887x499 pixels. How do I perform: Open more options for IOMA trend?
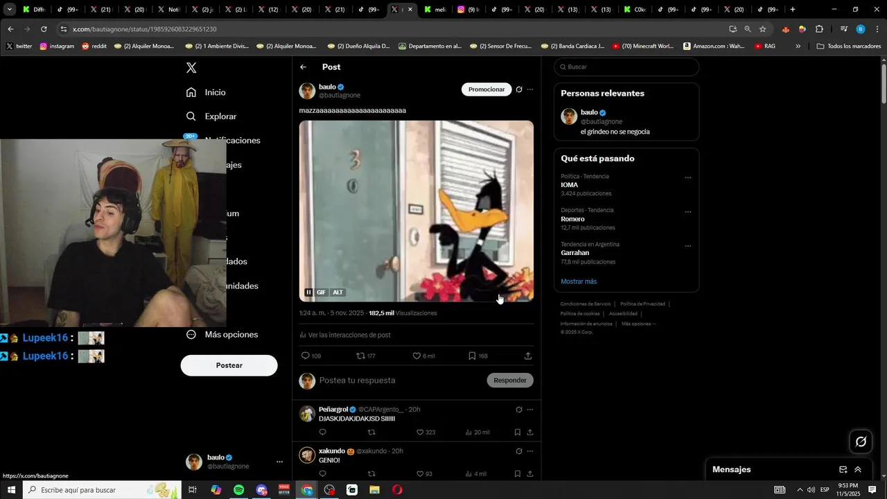tap(688, 177)
